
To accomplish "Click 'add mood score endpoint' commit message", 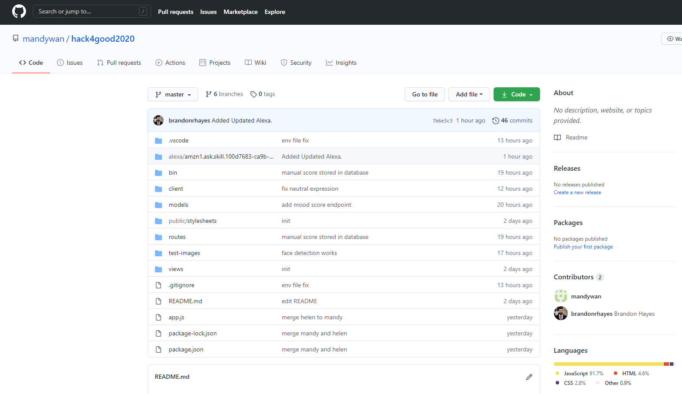I will click(x=316, y=205).
